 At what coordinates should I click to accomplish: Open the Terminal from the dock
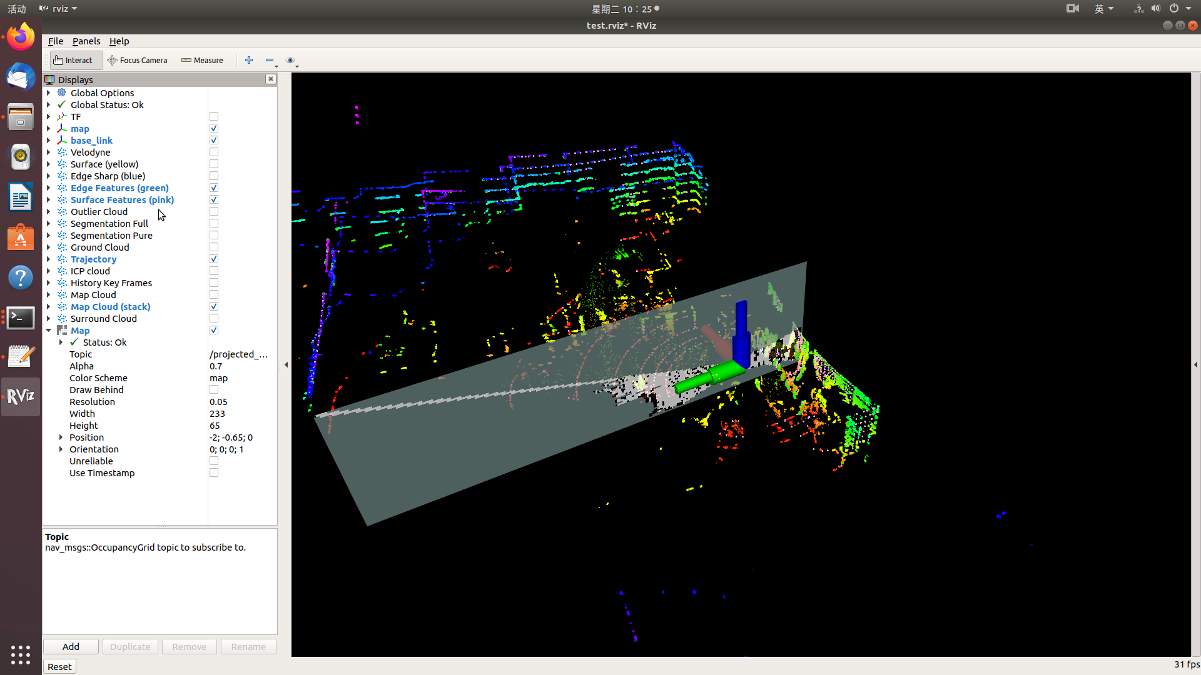[21, 317]
